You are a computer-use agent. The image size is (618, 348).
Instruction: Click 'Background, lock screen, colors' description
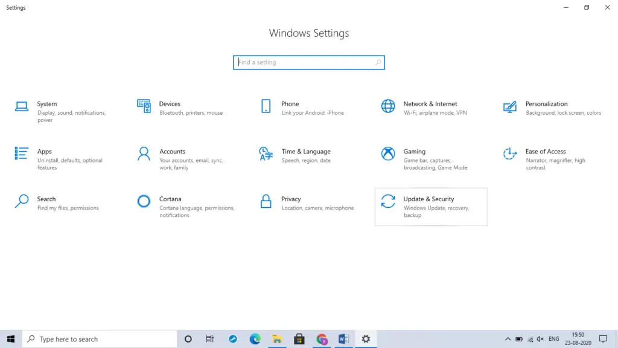[x=563, y=113]
